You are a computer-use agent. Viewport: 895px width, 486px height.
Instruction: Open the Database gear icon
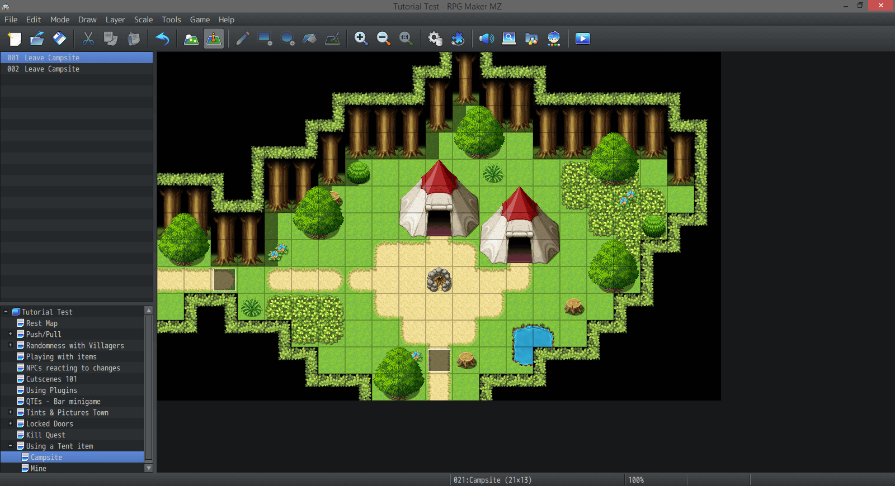point(435,39)
